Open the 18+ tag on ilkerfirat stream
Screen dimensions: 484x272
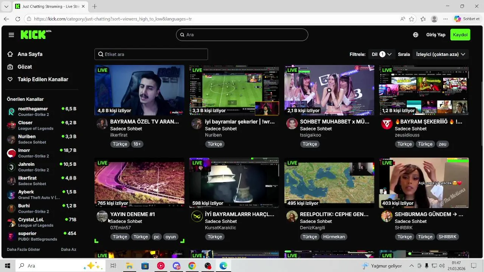137,144
